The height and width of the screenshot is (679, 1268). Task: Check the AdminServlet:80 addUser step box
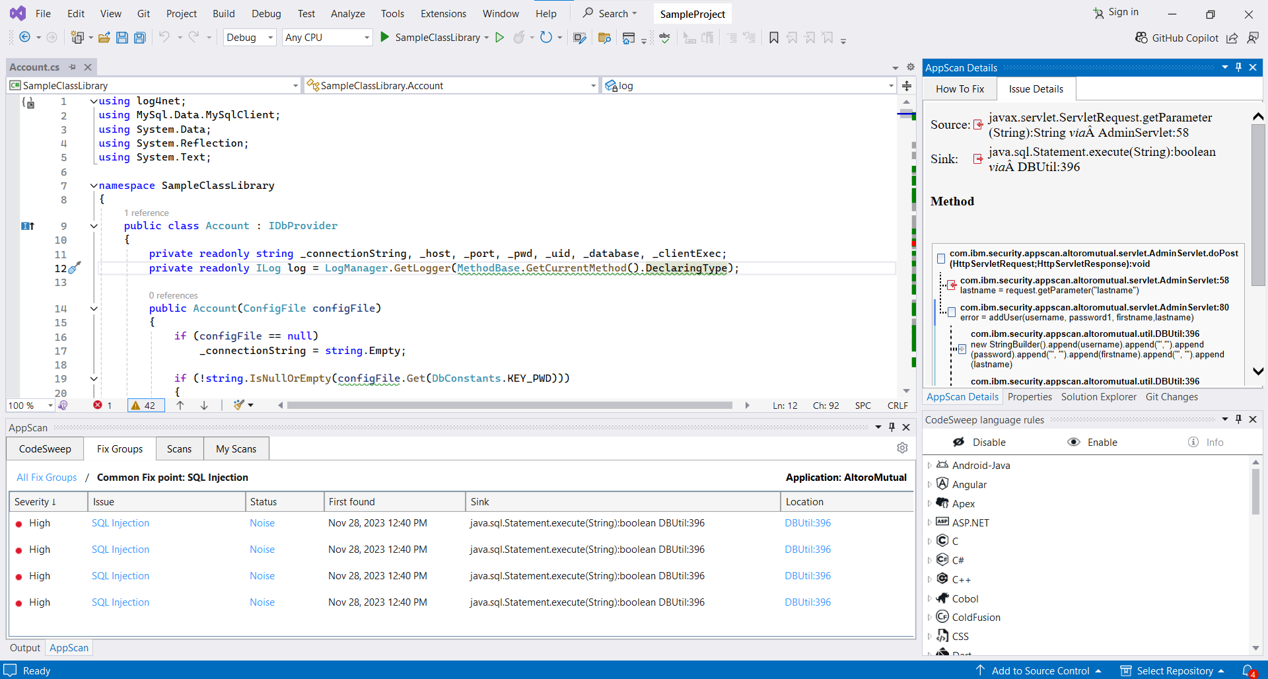click(x=952, y=312)
